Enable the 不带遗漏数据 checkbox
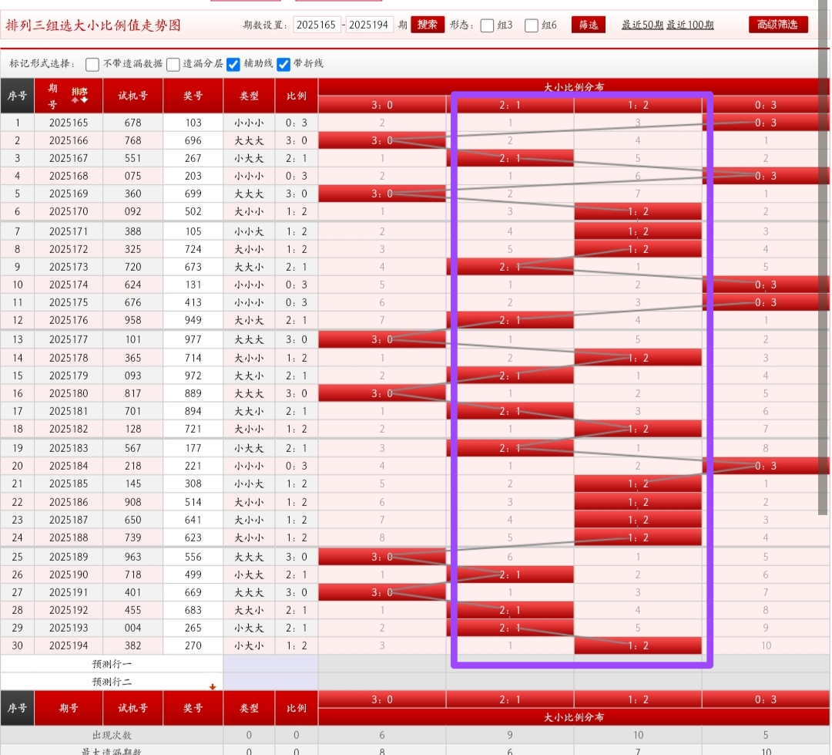Image resolution: width=832 pixels, height=755 pixels. pyautogui.click(x=92, y=64)
